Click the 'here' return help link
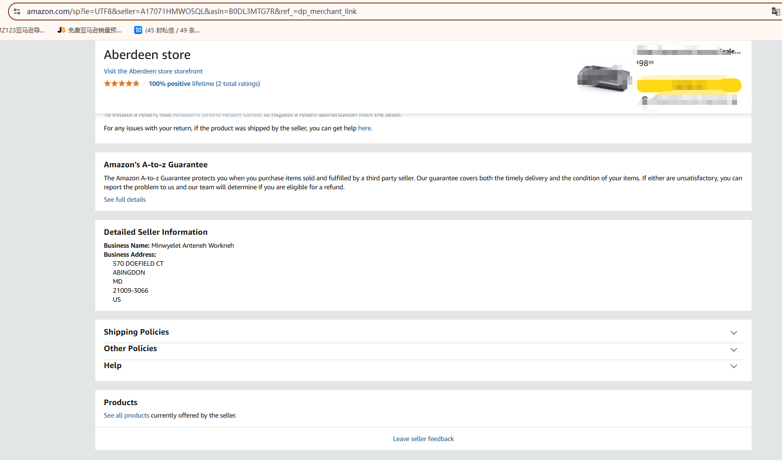 [x=364, y=128]
